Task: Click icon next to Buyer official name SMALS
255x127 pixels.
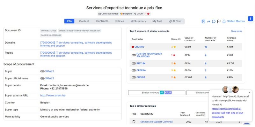Action: tap(42, 78)
